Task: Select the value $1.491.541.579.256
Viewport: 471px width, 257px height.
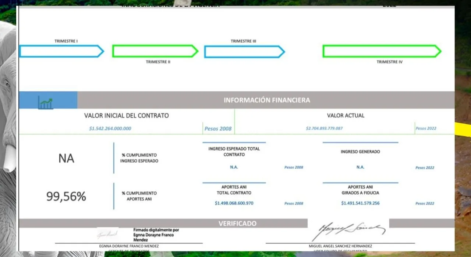Action: (x=360, y=203)
